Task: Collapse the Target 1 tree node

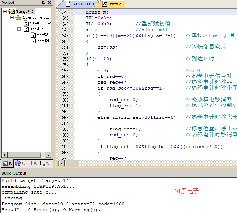Action: (5, 11)
